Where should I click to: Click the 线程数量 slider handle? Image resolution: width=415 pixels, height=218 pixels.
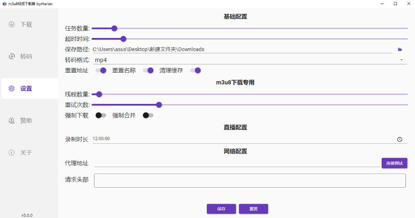(x=99, y=94)
